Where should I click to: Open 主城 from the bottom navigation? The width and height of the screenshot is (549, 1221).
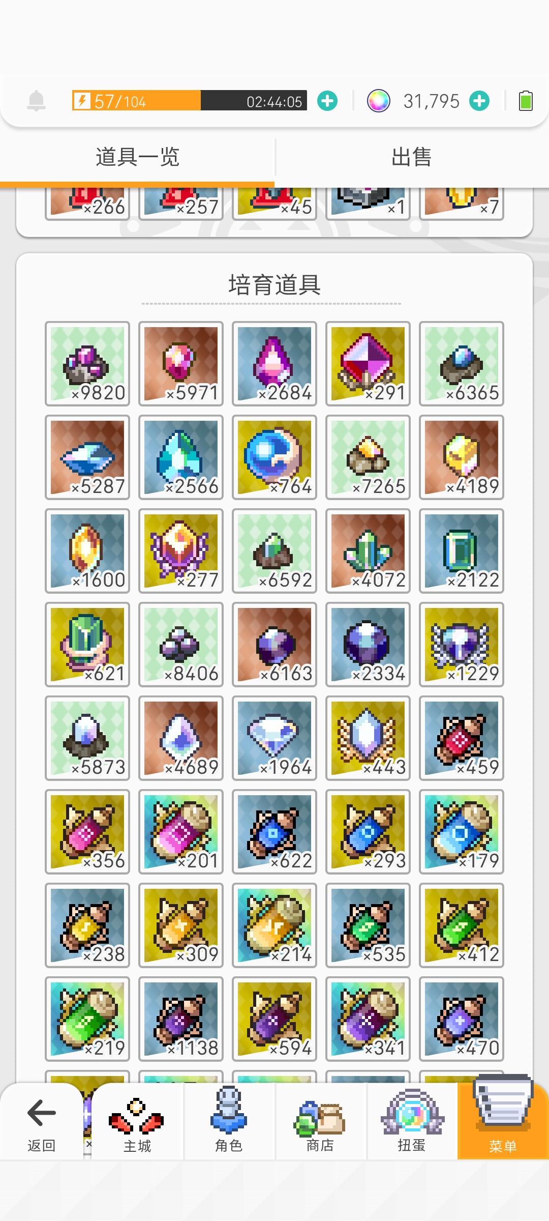tap(137, 1124)
